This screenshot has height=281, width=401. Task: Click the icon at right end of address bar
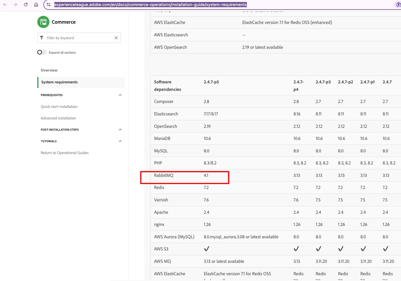(x=398, y=5)
